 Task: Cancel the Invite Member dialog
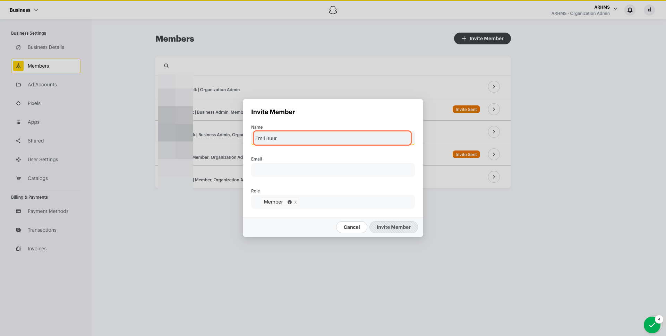click(352, 227)
